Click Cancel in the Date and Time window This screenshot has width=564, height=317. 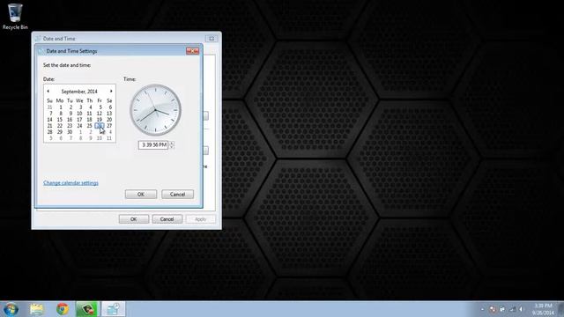click(167, 219)
